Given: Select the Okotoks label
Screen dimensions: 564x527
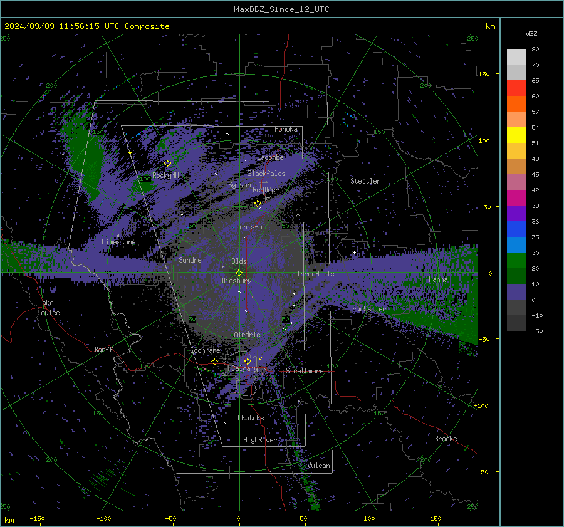Looking at the screenshot, I should pos(251,417).
